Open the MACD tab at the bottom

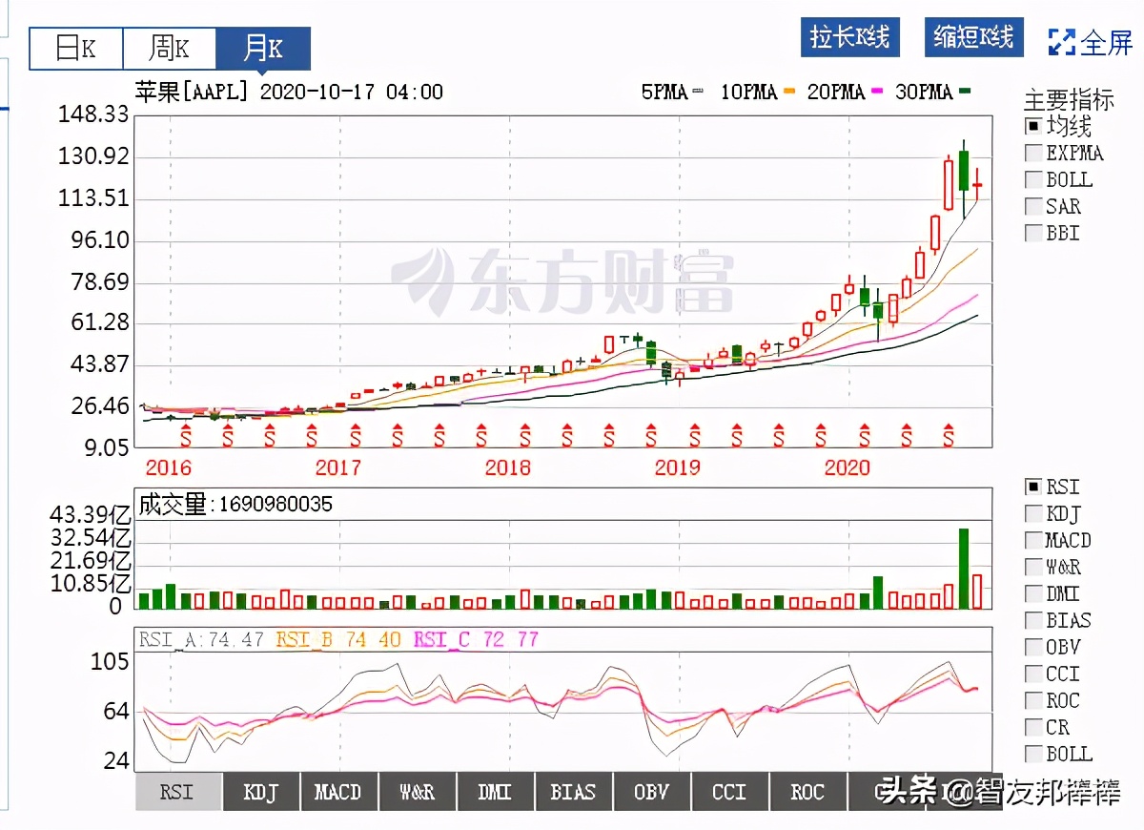(338, 791)
